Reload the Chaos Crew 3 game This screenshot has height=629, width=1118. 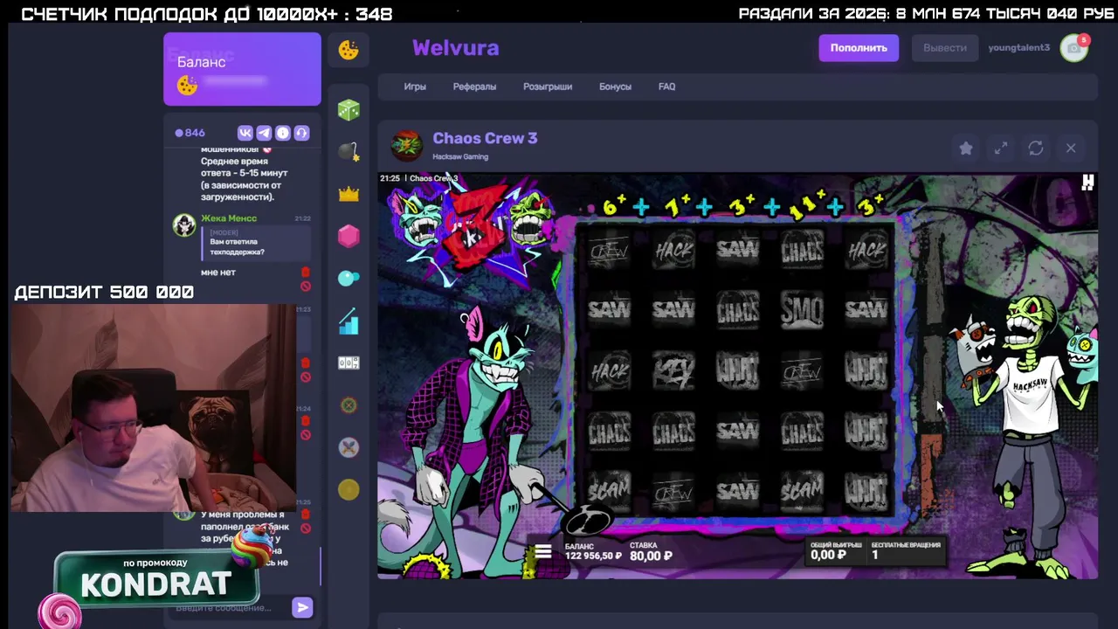1036,149
